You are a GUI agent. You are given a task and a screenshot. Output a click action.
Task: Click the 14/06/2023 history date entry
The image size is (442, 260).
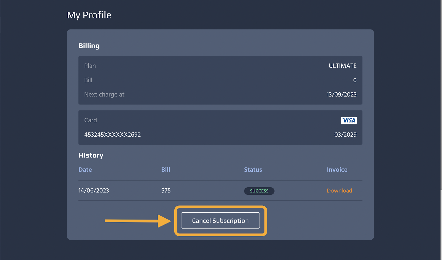pyautogui.click(x=94, y=191)
